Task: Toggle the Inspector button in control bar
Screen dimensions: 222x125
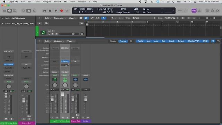Action: click(x=9, y=11)
